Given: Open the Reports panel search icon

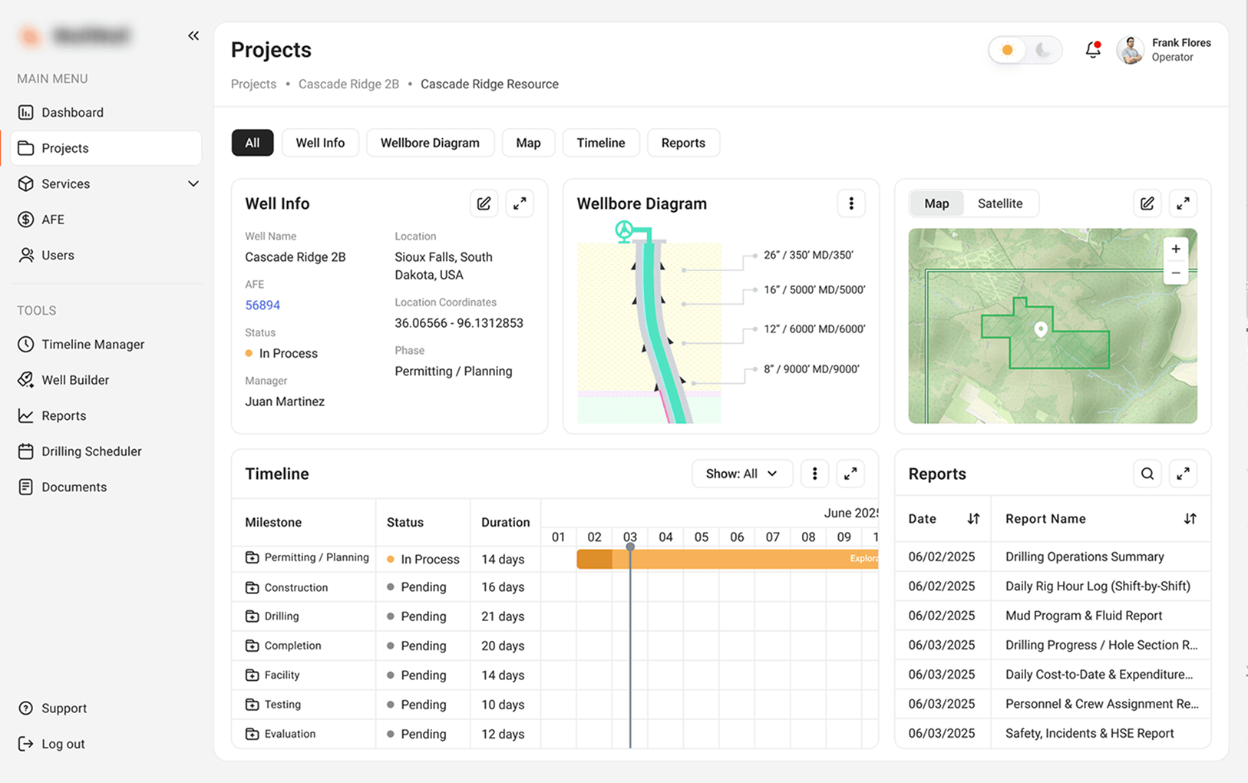Looking at the screenshot, I should (1147, 474).
